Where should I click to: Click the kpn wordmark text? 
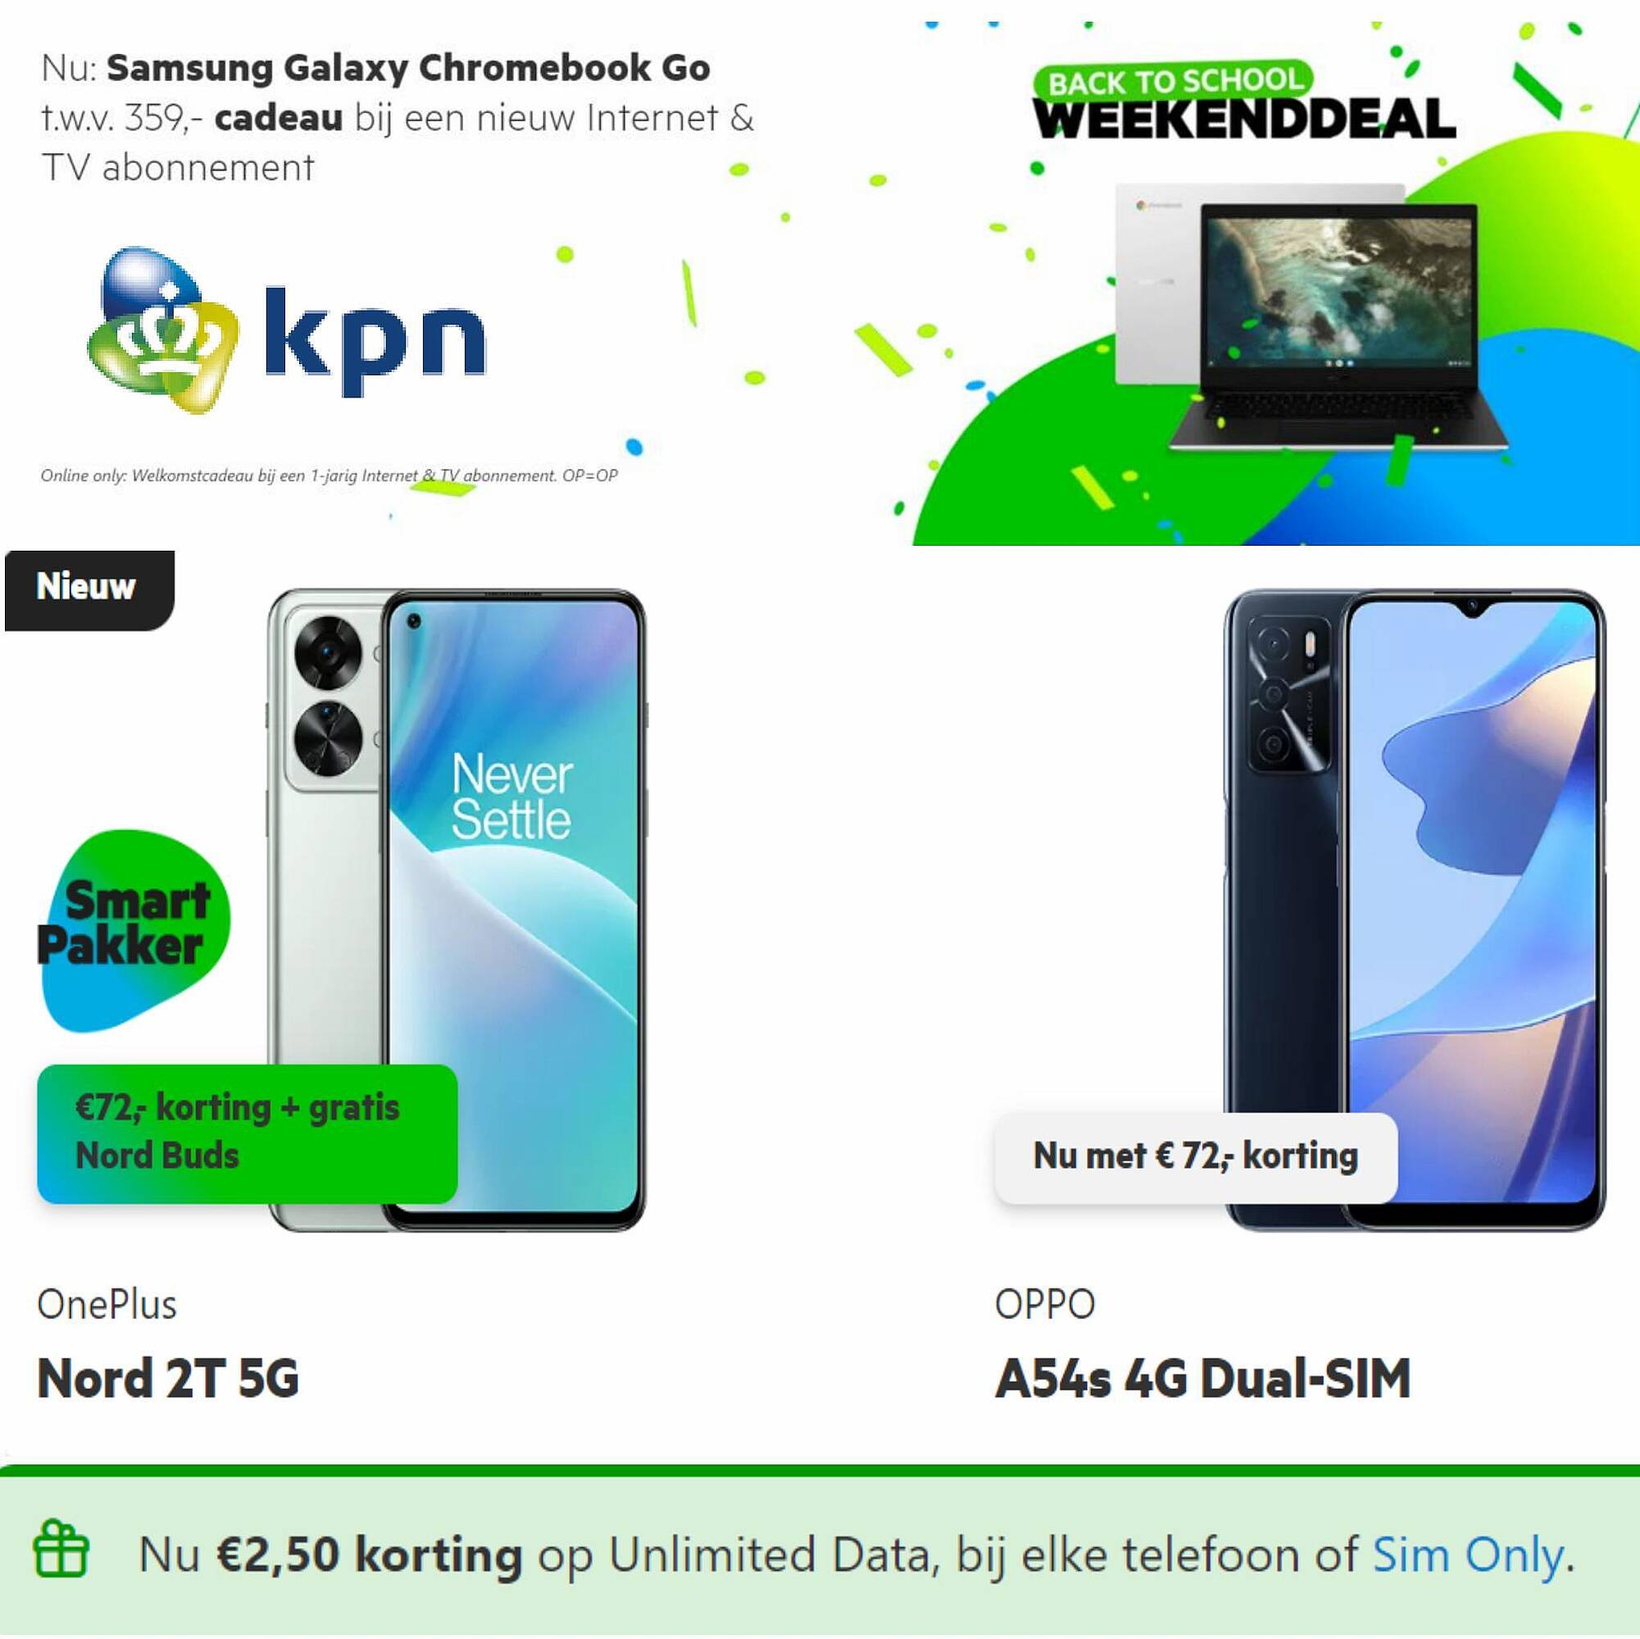[x=375, y=341]
